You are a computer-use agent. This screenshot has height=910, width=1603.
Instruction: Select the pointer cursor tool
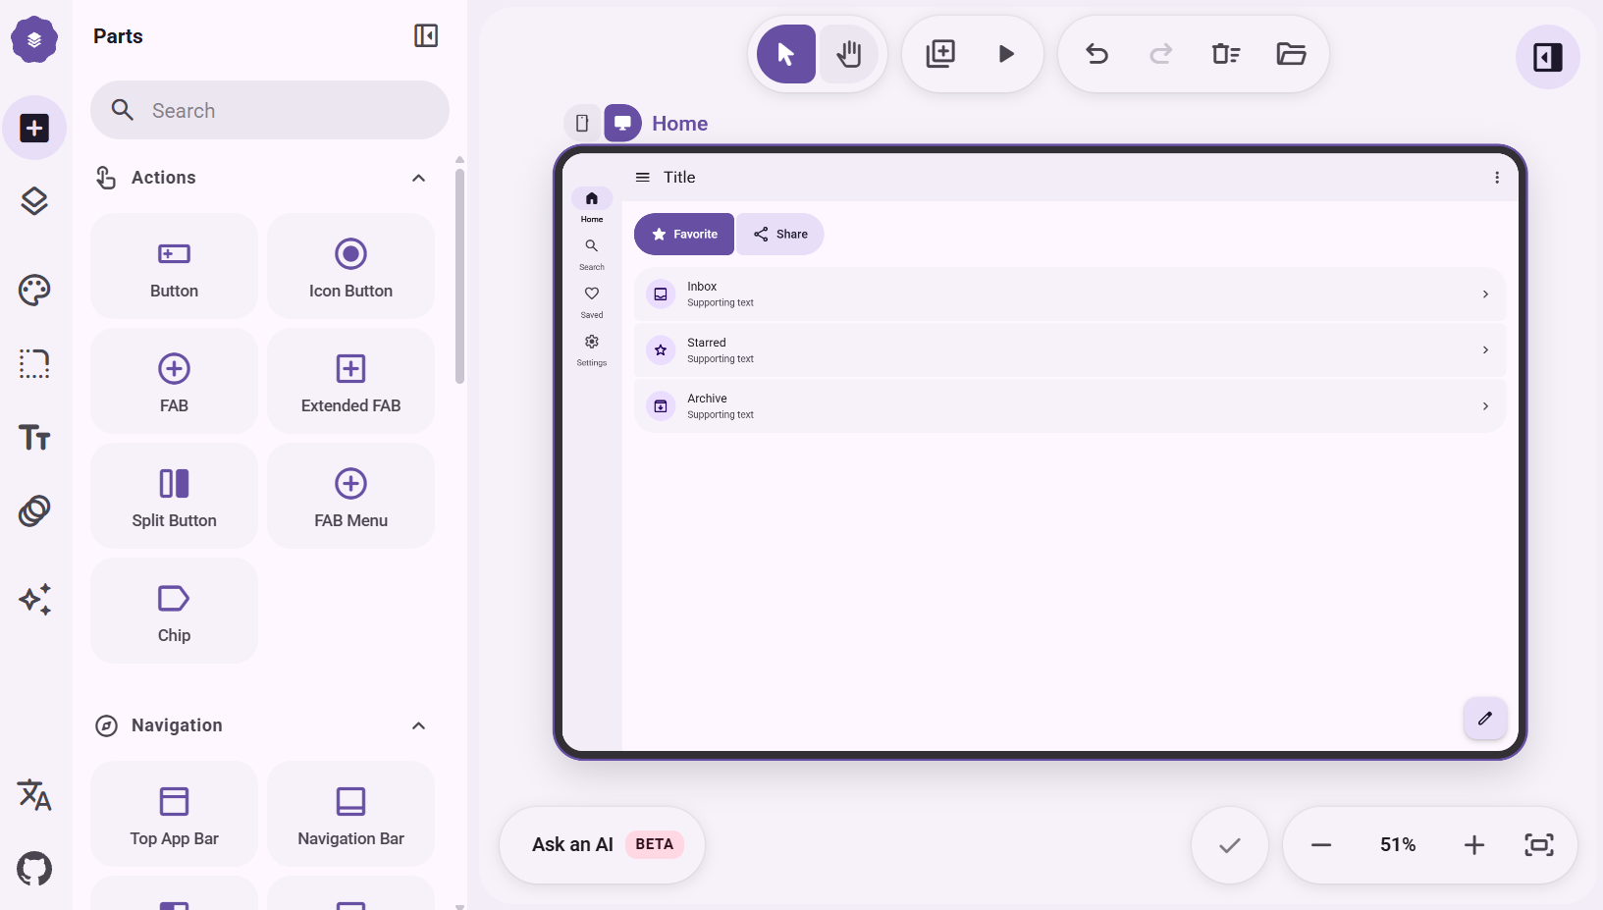pos(786,54)
